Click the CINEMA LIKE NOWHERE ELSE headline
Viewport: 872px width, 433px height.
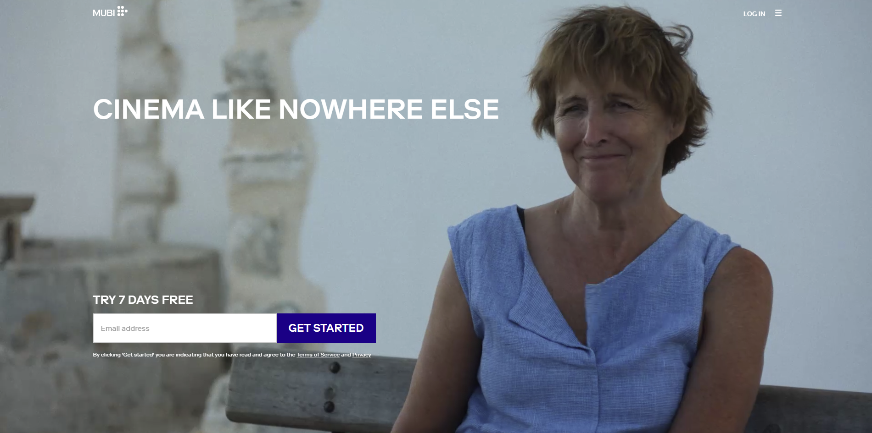click(296, 109)
